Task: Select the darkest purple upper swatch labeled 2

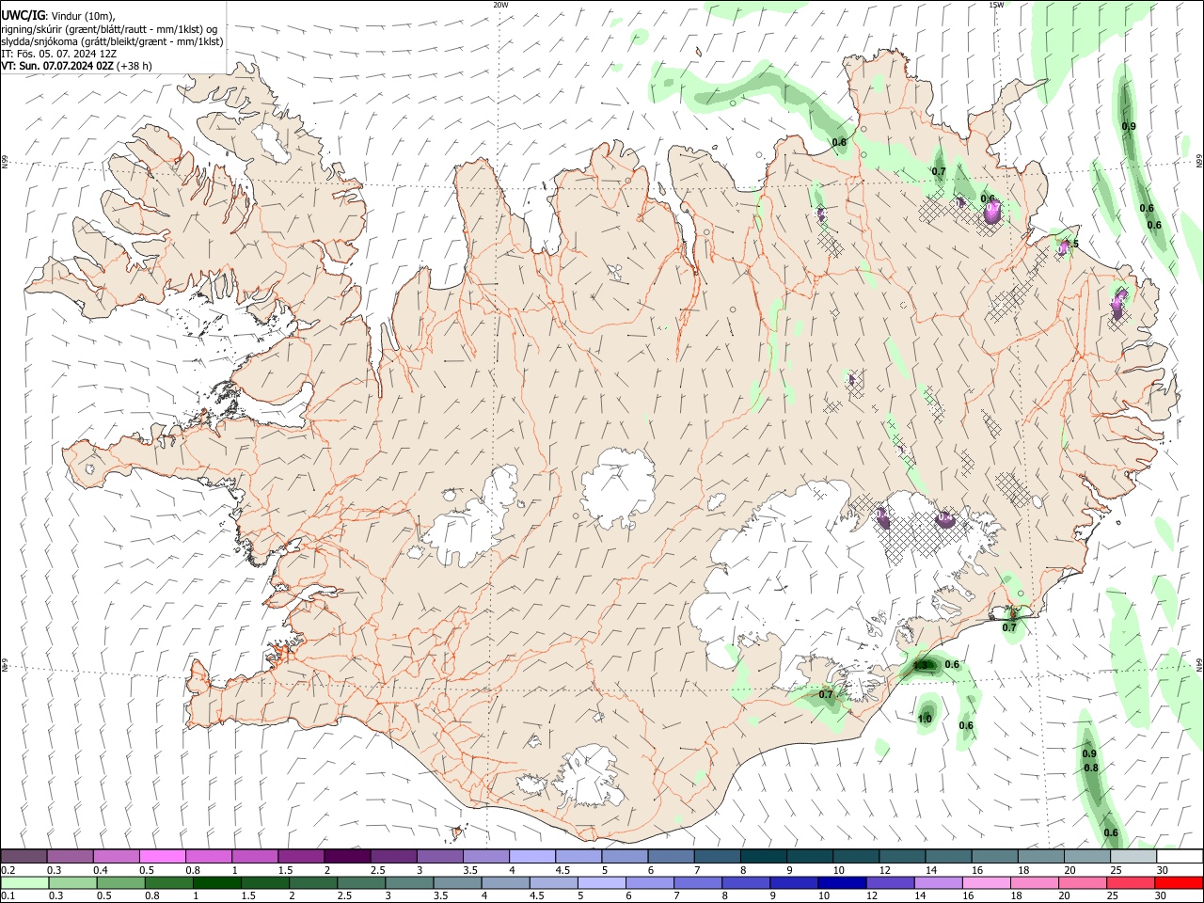Action: (347, 857)
